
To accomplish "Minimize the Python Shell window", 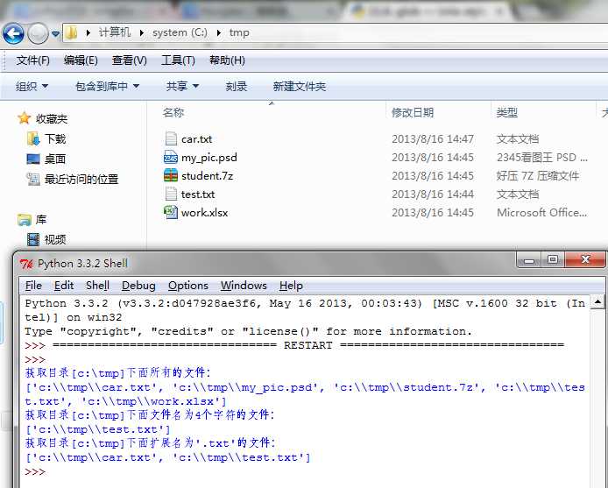I will click(x=529, y=260).
